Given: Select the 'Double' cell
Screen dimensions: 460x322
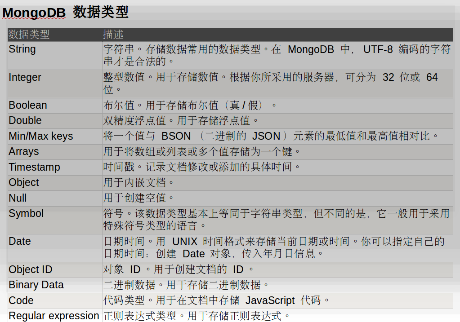Looking at the screenshot, I should [55, 121].
